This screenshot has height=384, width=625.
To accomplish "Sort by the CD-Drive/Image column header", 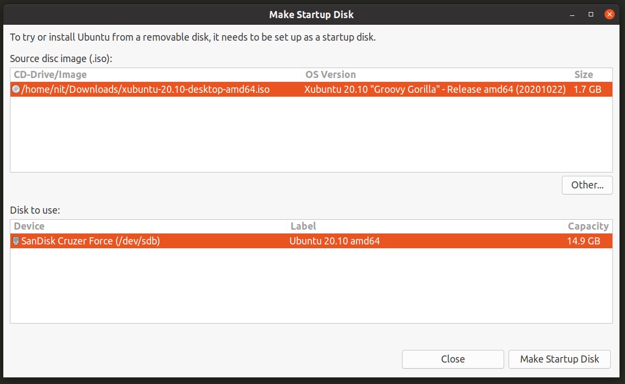I will tap(51, 75).
